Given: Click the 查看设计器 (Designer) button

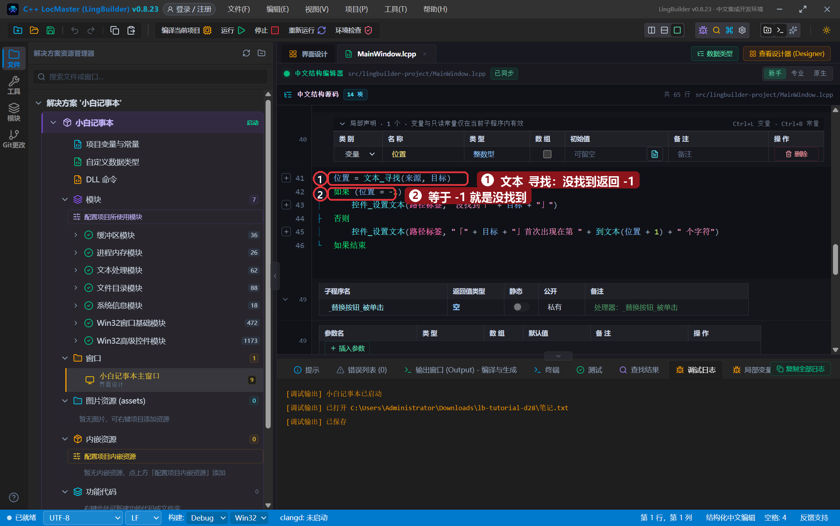Looking at the screenshot, I should (x=787, y=54).
